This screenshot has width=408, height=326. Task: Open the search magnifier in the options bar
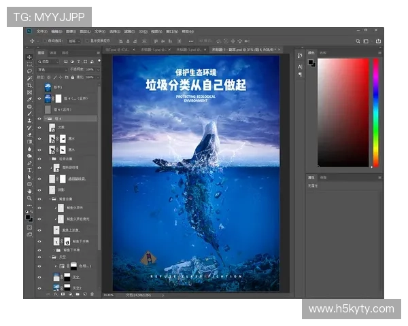(x=358, y=41)
